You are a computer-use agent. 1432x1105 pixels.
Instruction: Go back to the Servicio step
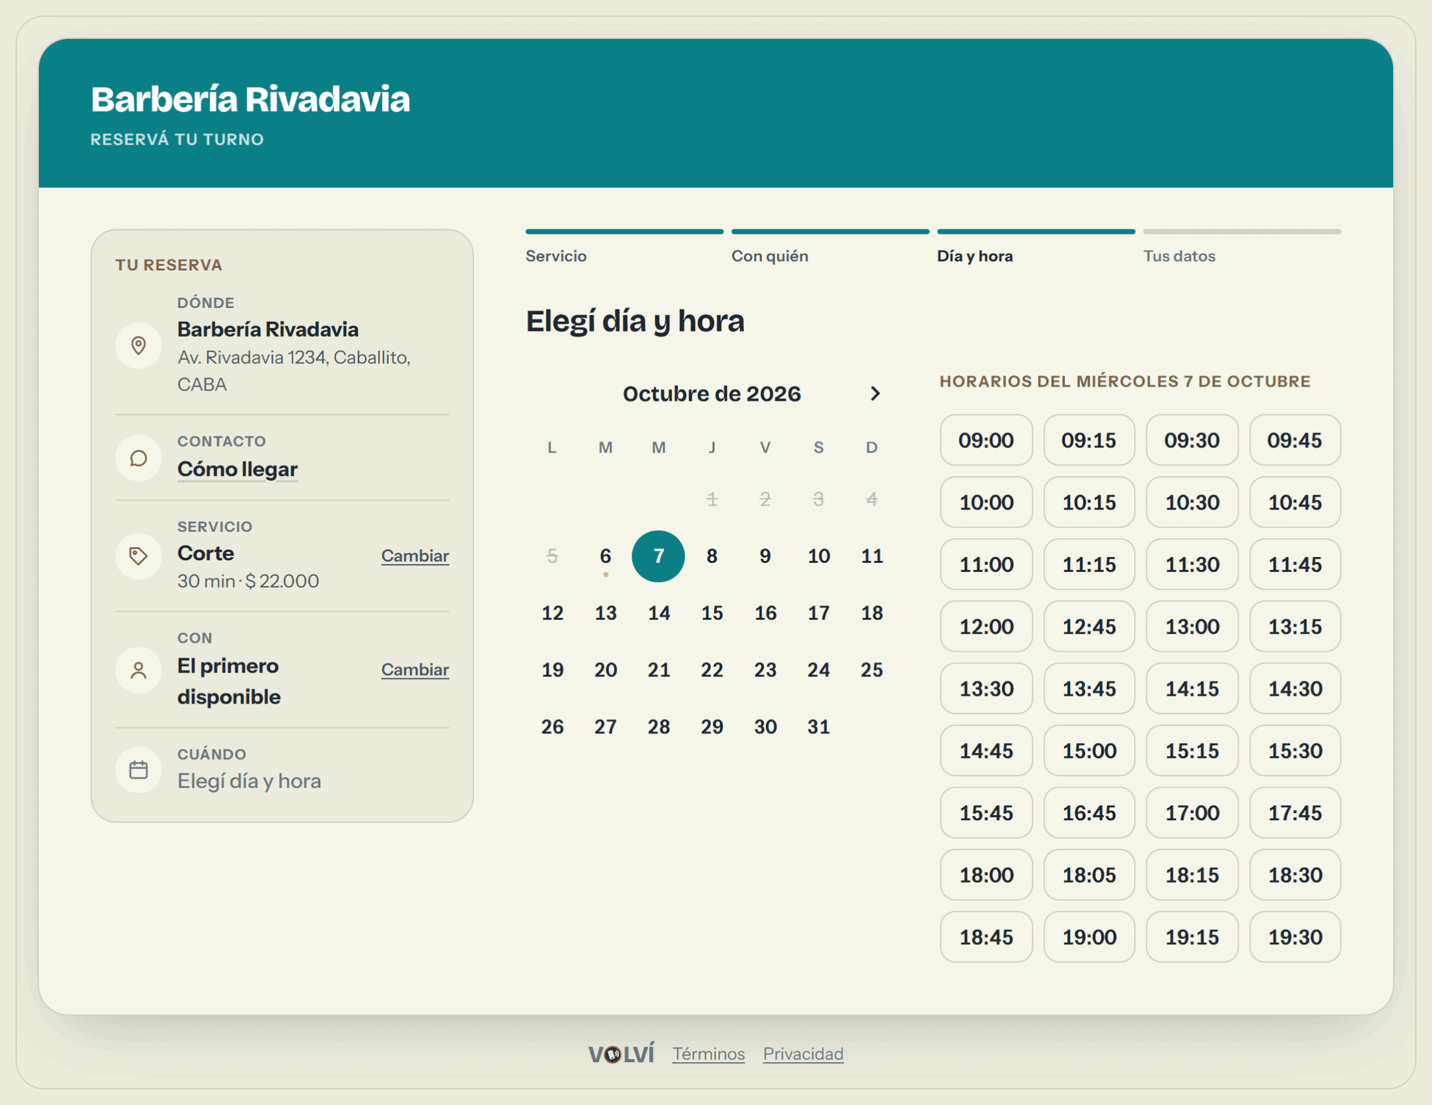pyautogui.click(x=624, y=247)
